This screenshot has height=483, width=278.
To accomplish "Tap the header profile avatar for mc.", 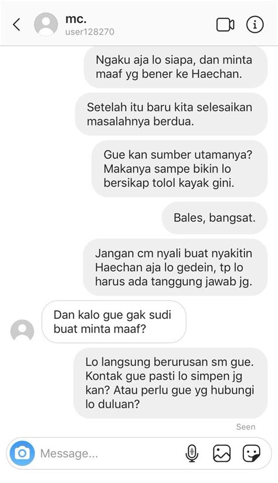I will [46, 24].
